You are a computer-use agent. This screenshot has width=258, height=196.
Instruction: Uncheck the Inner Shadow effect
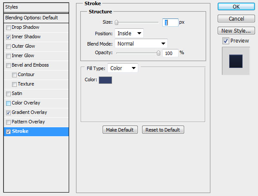[8, 37]
